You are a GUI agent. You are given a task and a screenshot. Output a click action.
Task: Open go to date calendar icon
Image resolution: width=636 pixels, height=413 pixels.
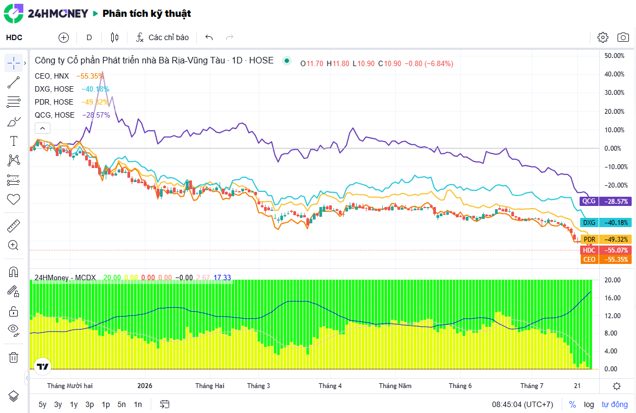pos(165,404)
